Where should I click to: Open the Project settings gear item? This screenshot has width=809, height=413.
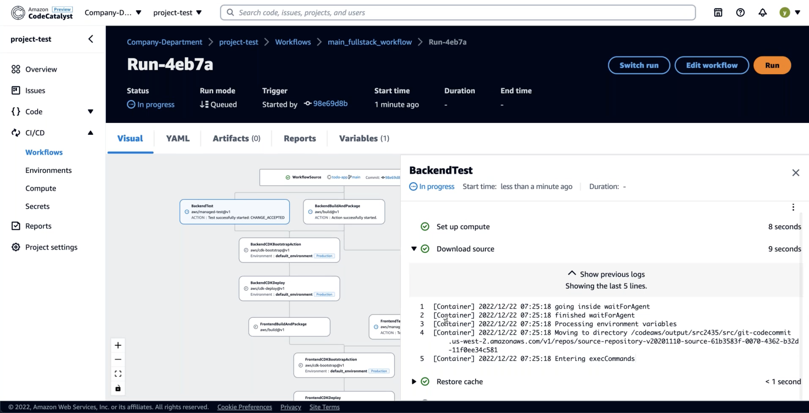coord(51,247)
